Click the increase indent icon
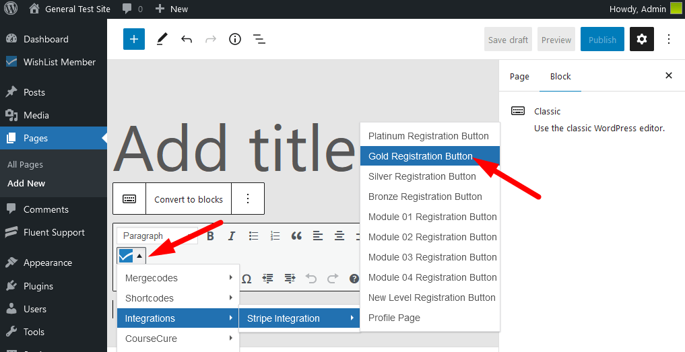 point(289,278)
